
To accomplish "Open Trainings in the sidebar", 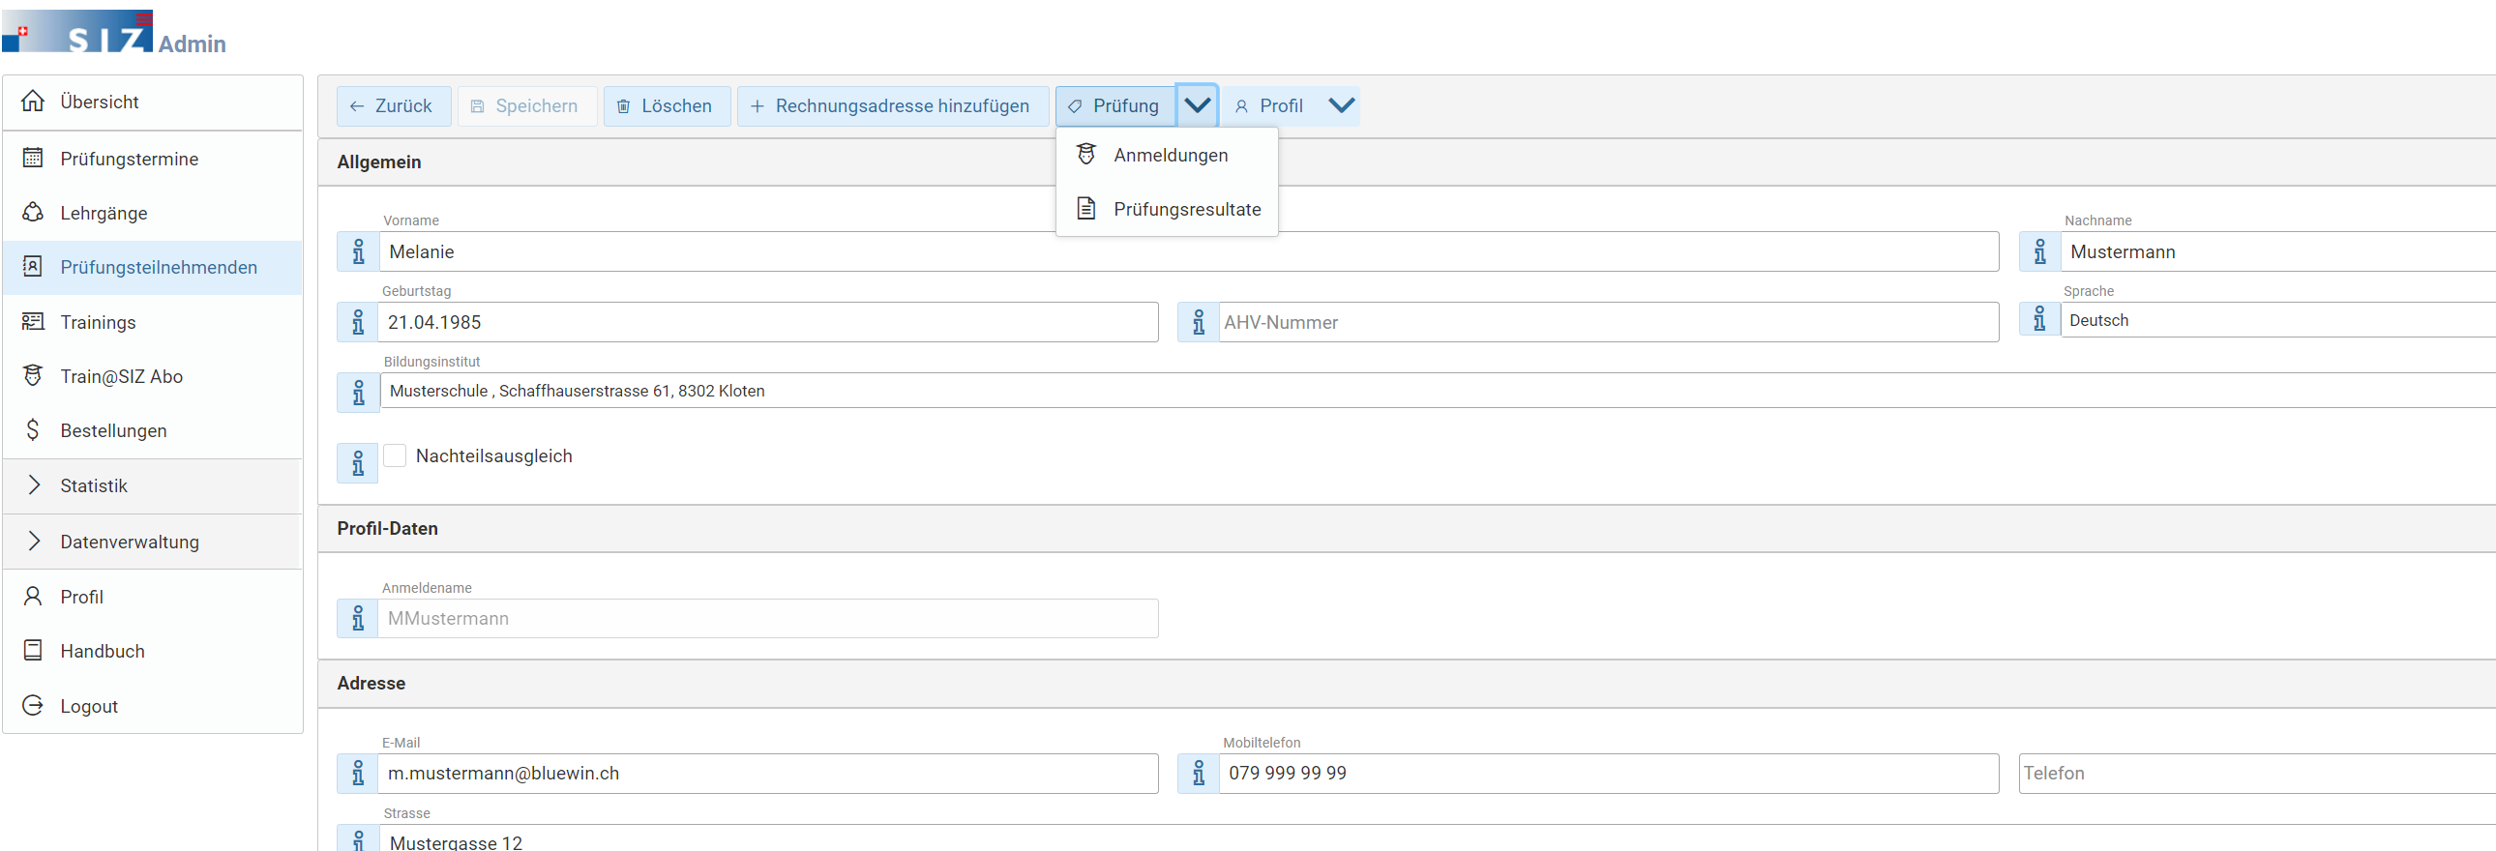I will (153, 321).
